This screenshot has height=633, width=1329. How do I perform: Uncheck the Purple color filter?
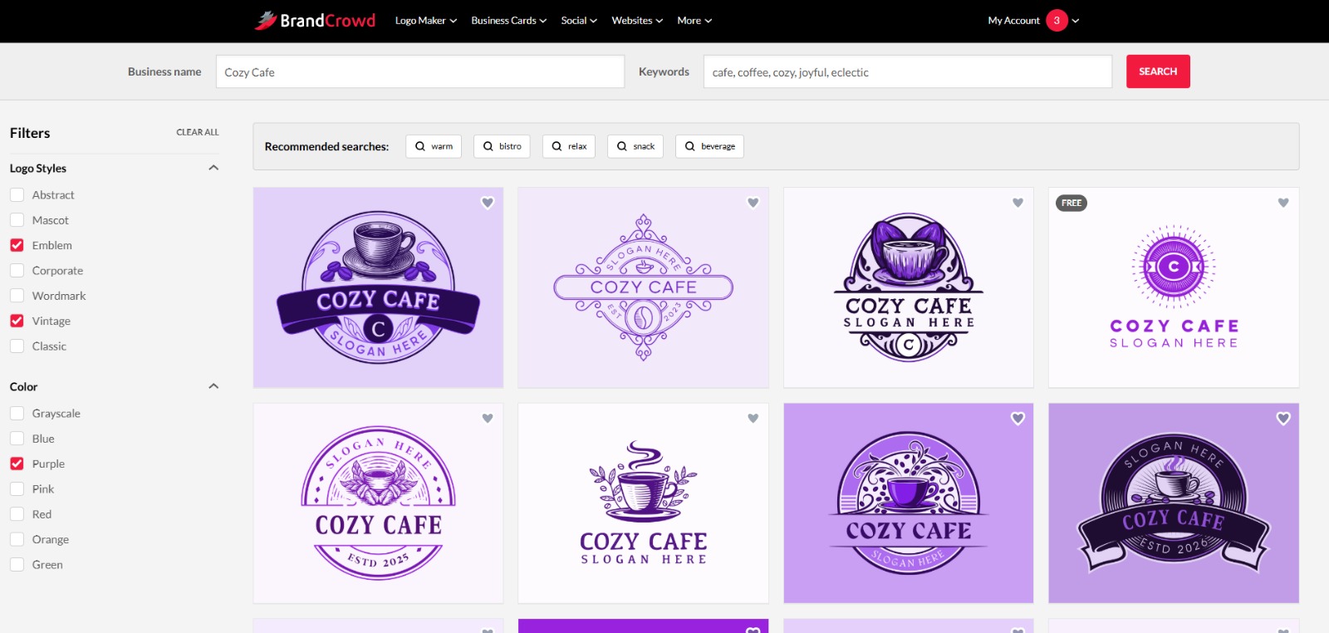17,464
